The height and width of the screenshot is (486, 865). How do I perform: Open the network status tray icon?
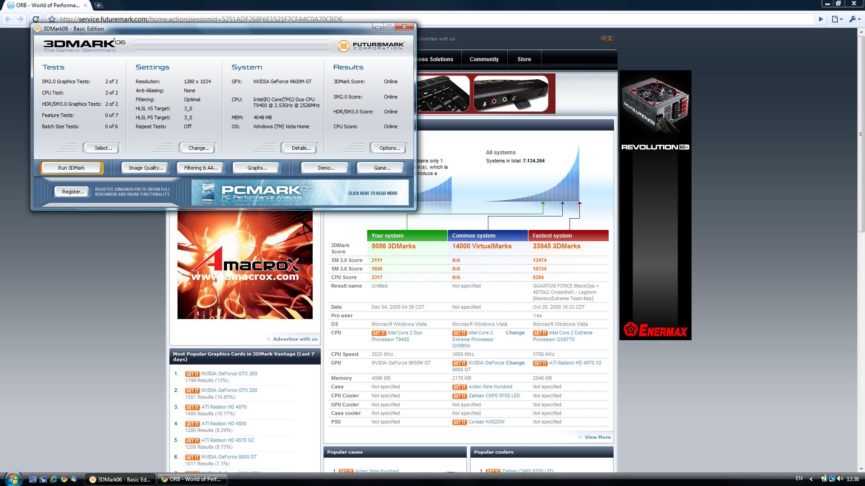click(x=832, y=479)
